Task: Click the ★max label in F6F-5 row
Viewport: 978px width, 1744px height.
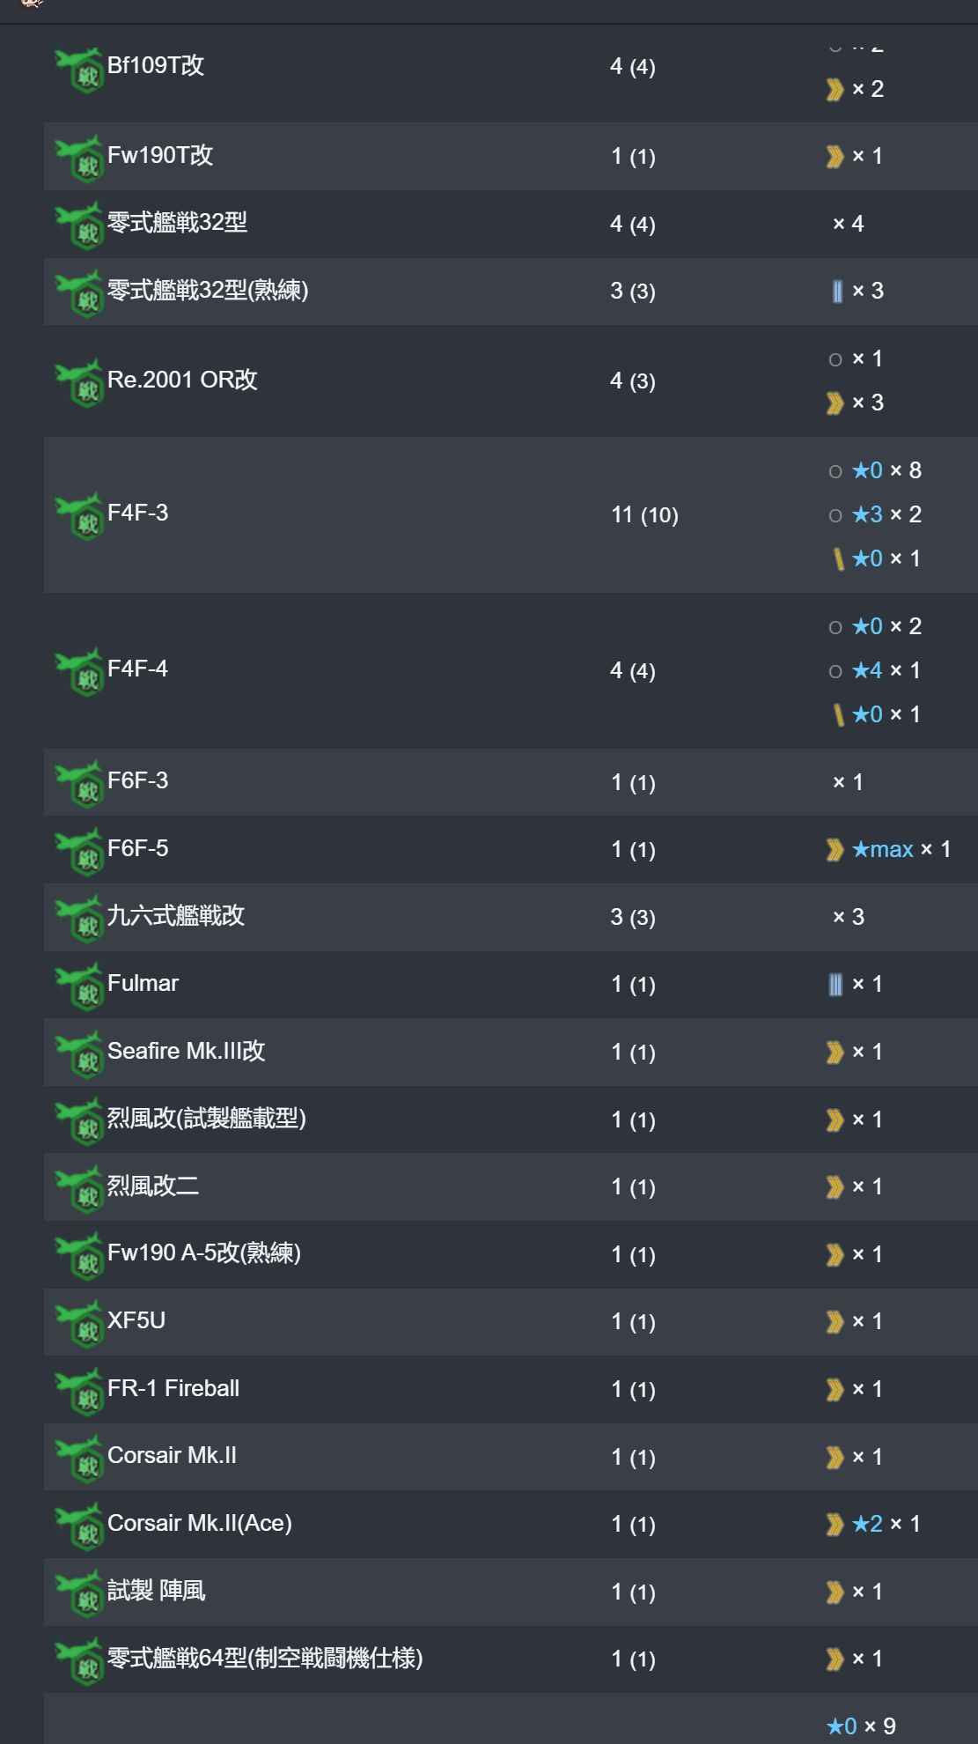Action: pos(883,849)
